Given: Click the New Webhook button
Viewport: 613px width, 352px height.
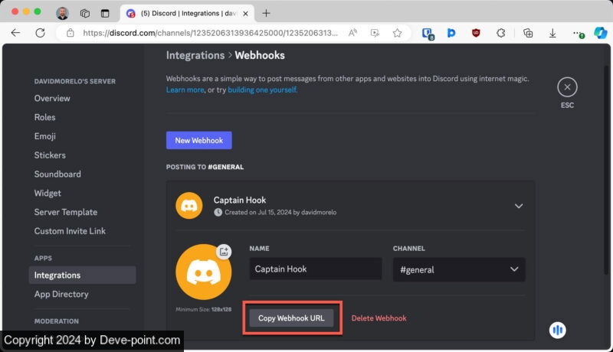Looking at the screenshot, I should 198,140.
